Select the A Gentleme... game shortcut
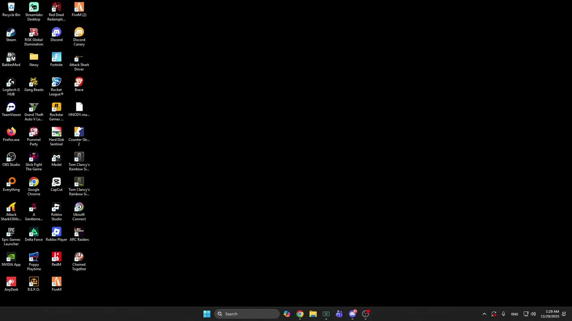The height and width of the screenshot is (321, 572). (x=34, y=212)
